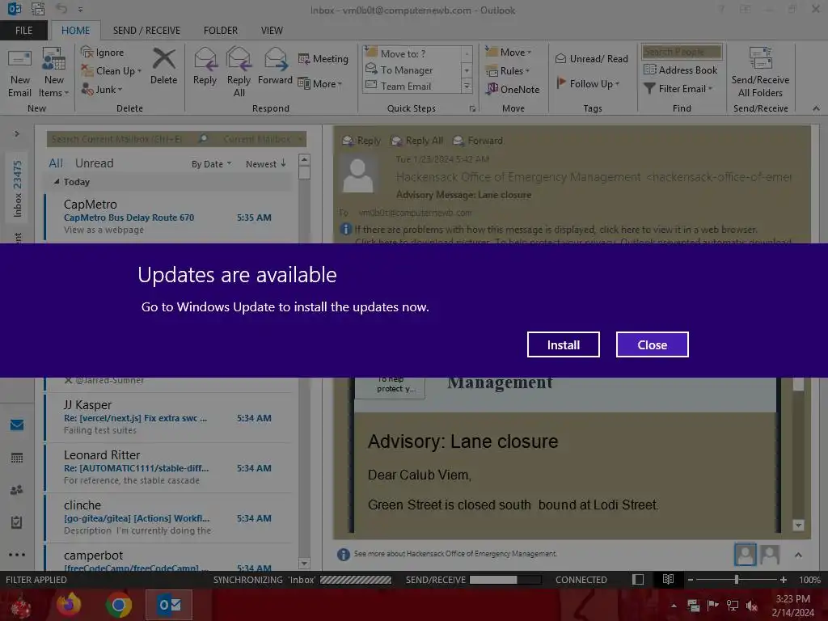Open the Move dropdown
The width and height of the screenshot is (828, 621).
509,53
